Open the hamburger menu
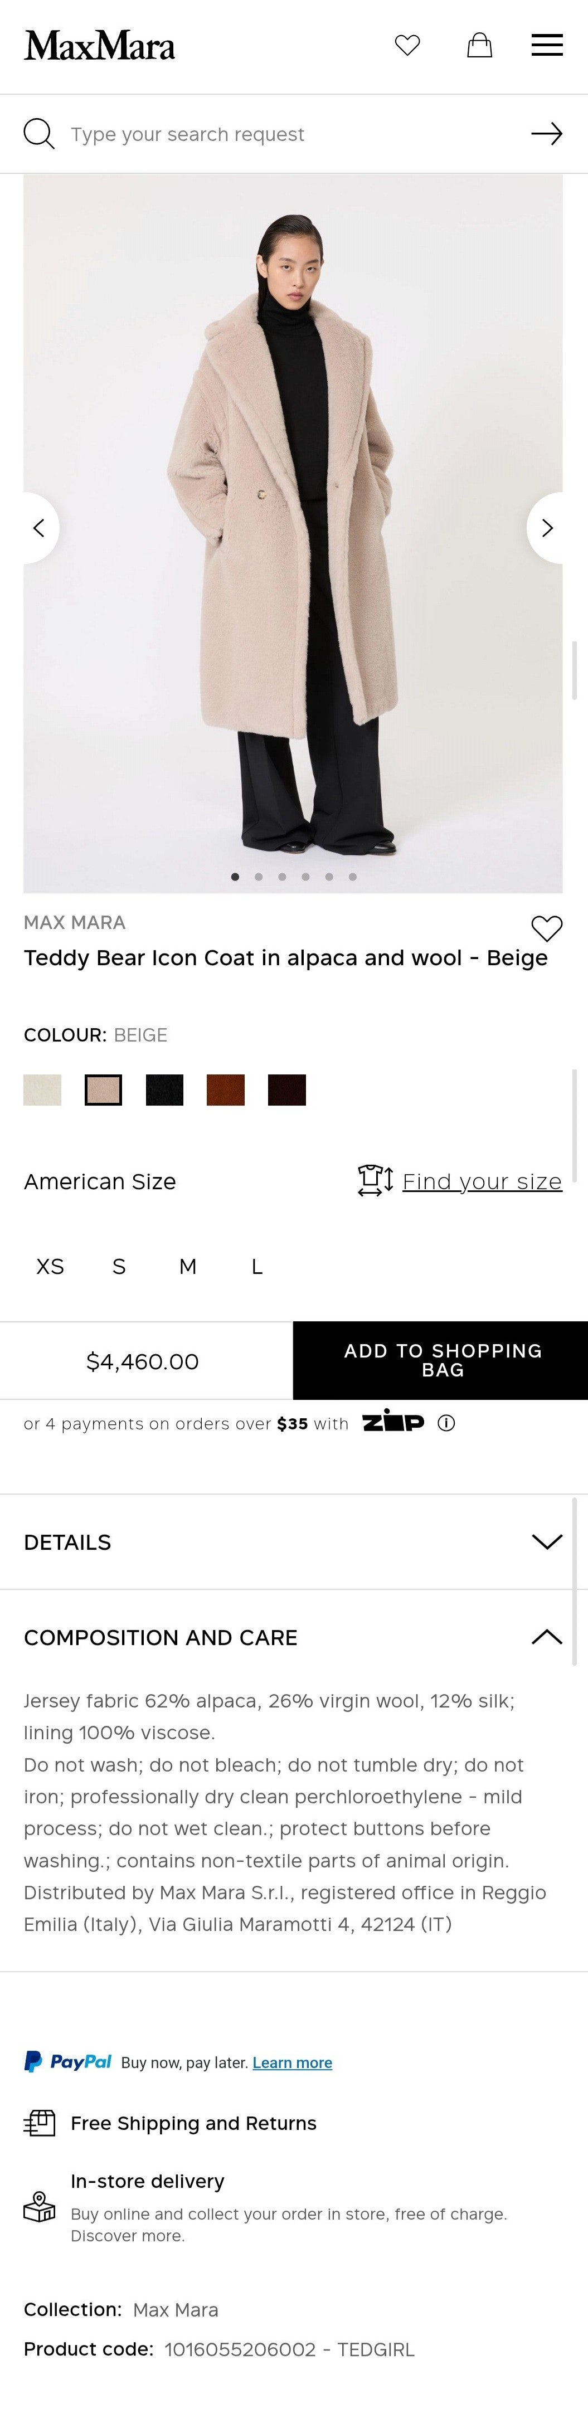The image size is (588, 2433). point(546,45)
